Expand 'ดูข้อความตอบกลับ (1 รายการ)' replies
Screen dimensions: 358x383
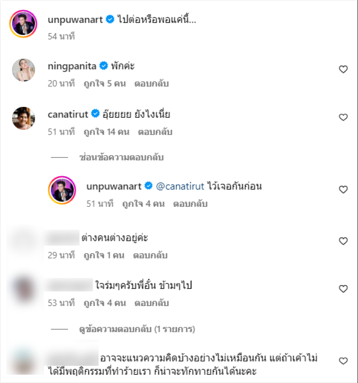click(137, 329)
